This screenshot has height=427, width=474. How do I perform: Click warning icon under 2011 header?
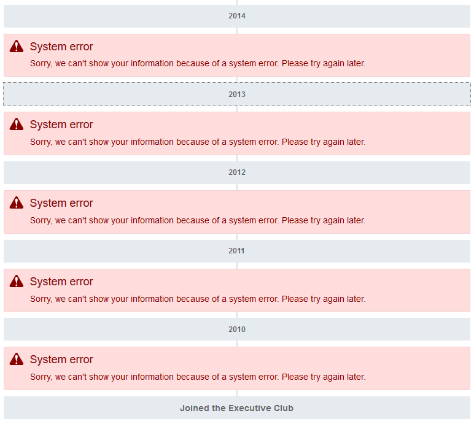(17, 282)
